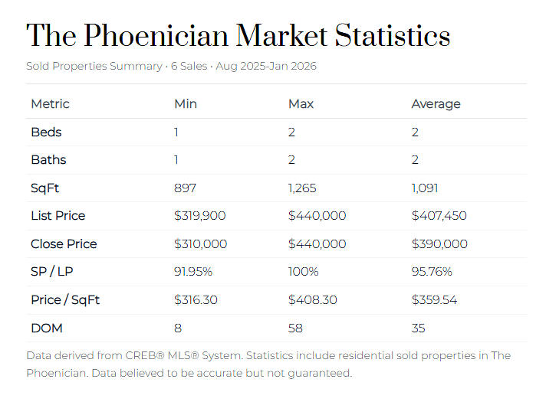The width and height of the screenshot is (546, 402).
Task: Click the Sold Properties Summary subtitle
Action: coord(171,66)
